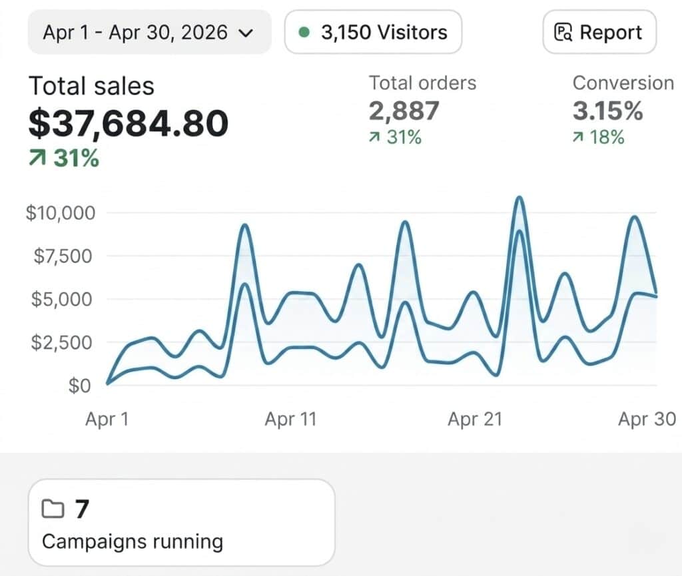Click the Apr 11 label on chart axis
This screenshot has width=682, height=576.
coord(290,419)
